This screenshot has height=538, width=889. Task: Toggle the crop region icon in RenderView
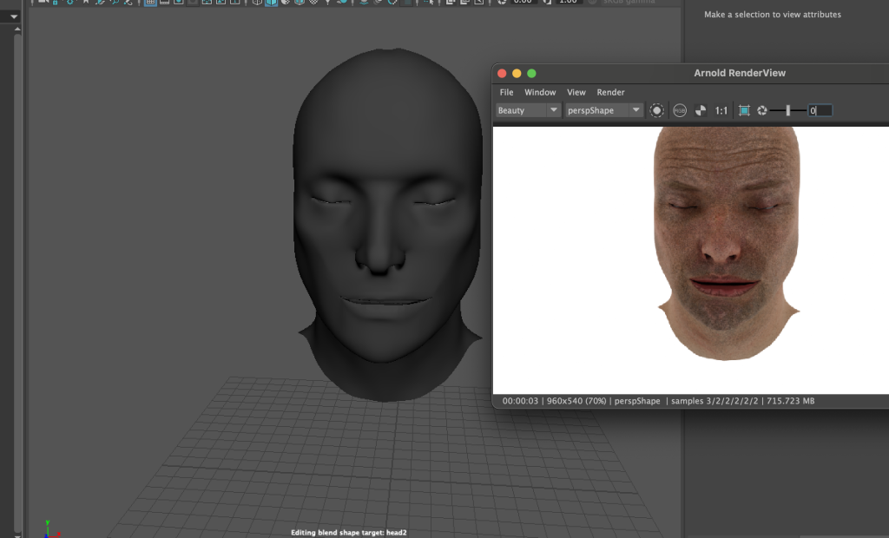click(744, 110)
